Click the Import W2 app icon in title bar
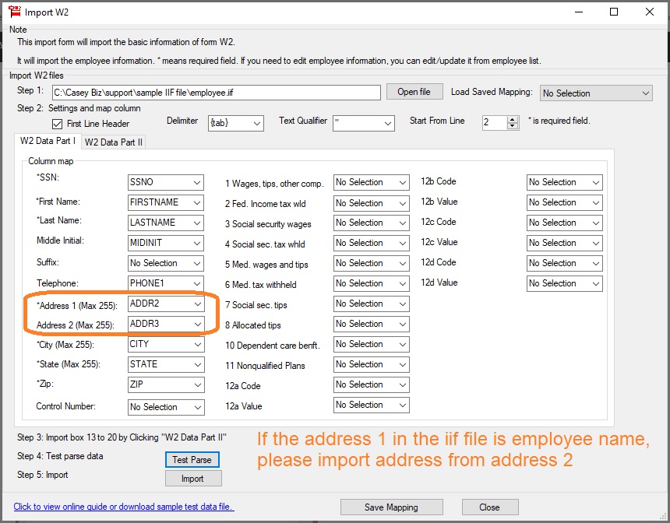Image resolution: width=670 pixels, height=523 pixels. click(13, 12)
